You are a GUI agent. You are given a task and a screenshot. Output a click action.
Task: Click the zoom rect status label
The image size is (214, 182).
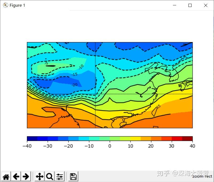click(202, 176)
